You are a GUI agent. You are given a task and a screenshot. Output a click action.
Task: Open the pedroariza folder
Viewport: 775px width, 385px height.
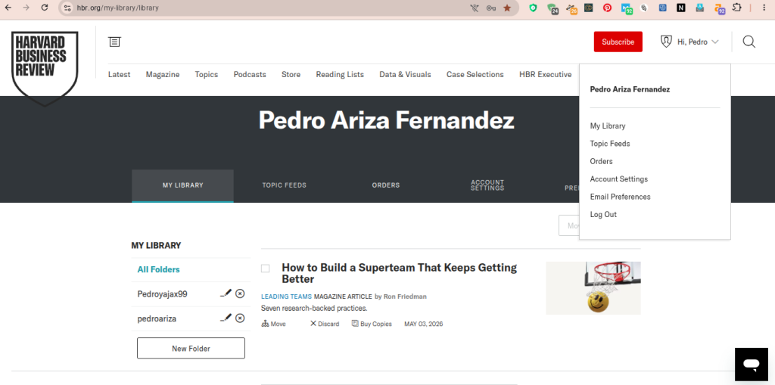point(157,318)
